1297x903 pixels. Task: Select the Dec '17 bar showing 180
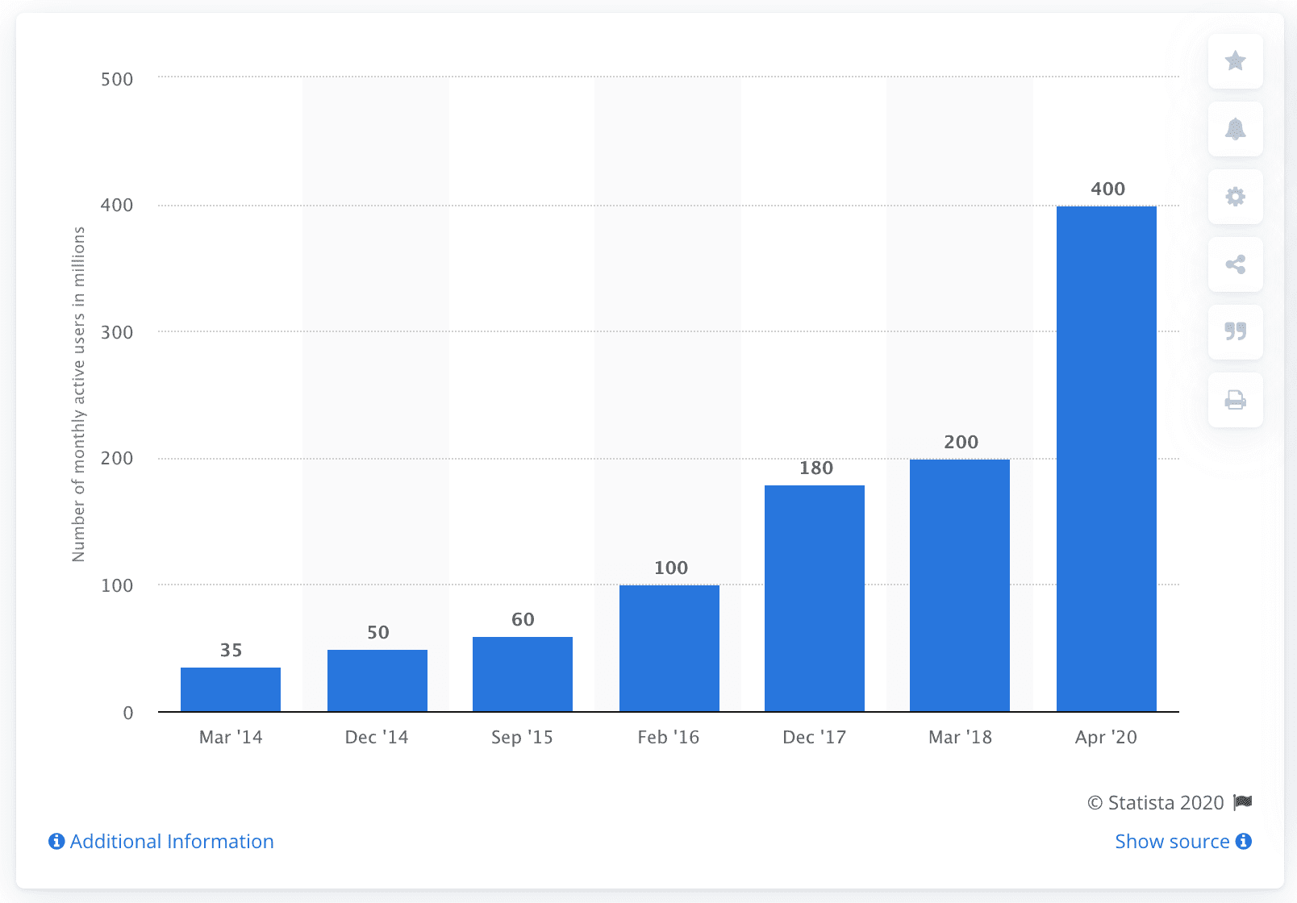point(814,597)
